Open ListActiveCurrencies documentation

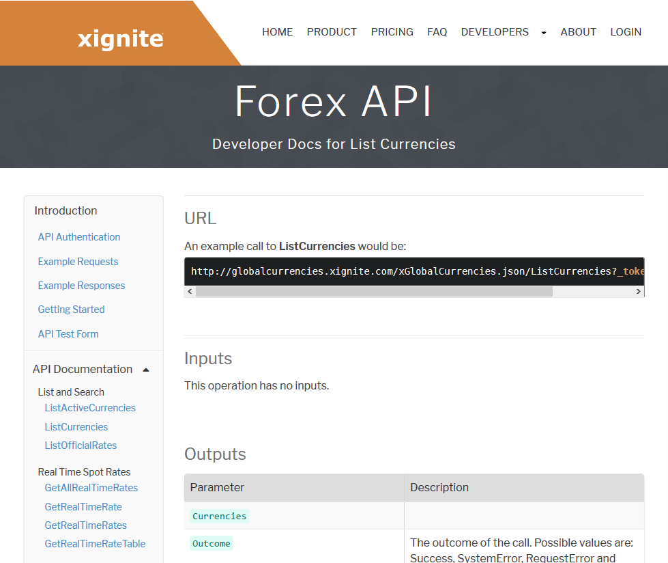[x=90, y=408]
